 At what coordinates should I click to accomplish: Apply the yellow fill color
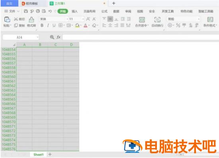coord(77,25)
